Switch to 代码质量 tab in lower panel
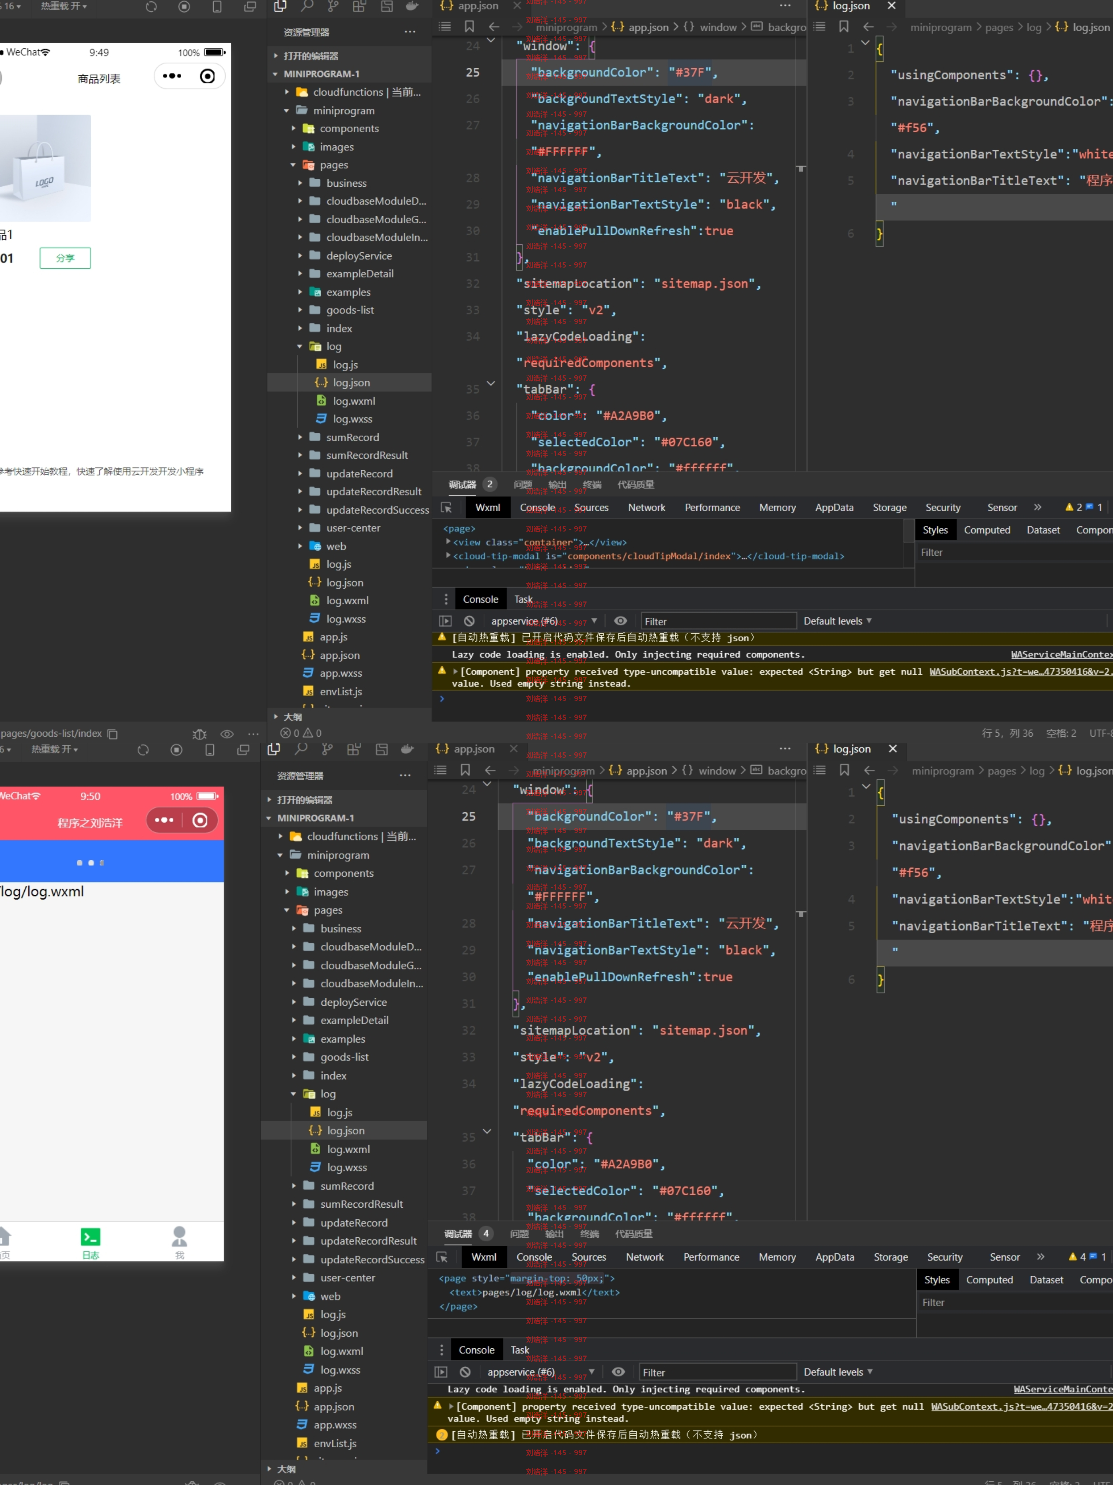Viewport: 1113px width, 1485px height. (x=633, y=1233)
